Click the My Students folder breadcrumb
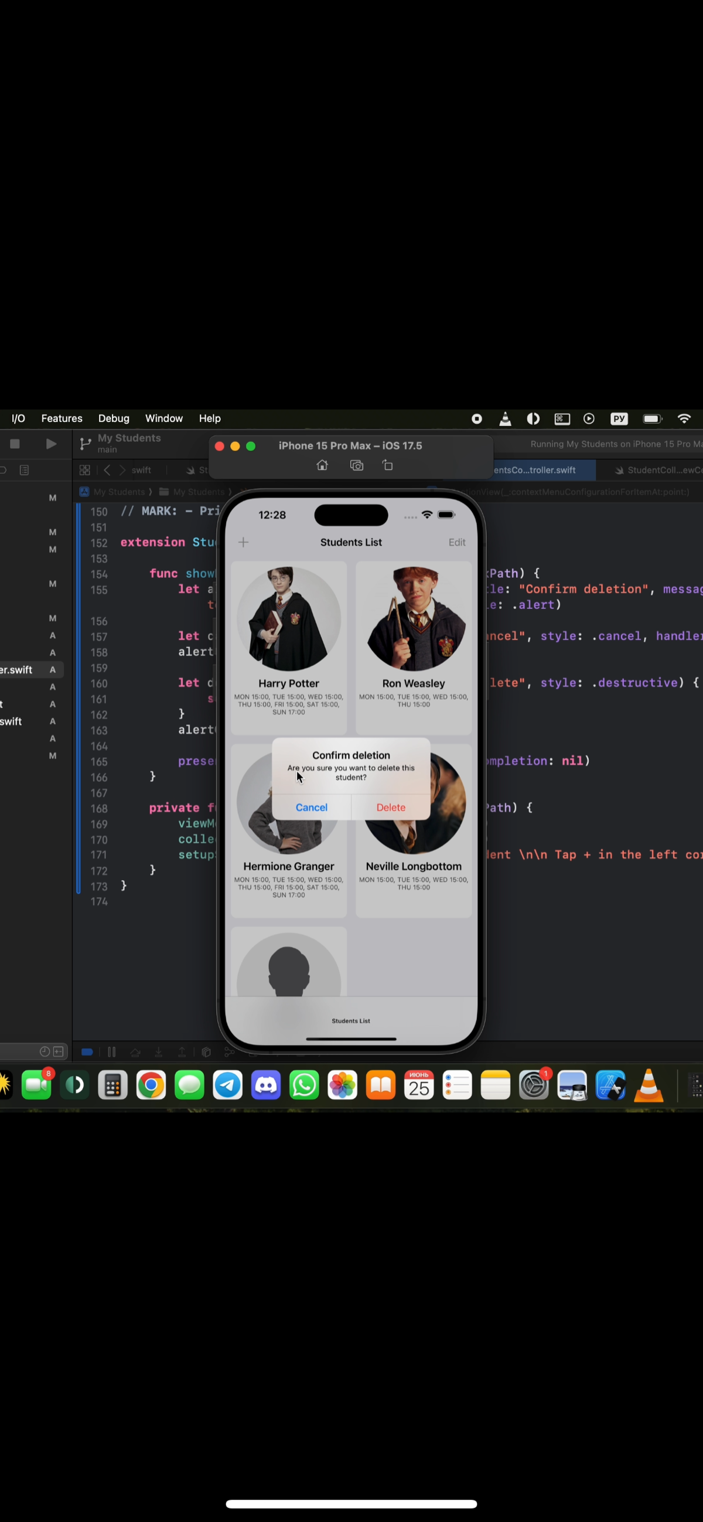This screenshot has width=703, height=1522. tap(193, 492)
